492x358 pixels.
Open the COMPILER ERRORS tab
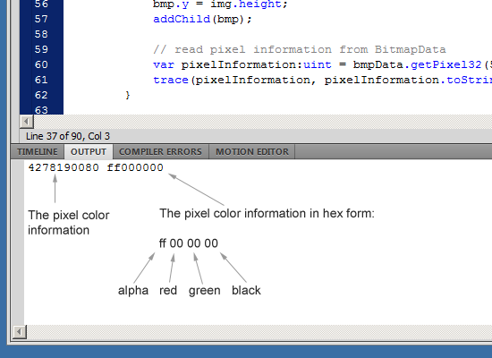[x=160, y=151]
